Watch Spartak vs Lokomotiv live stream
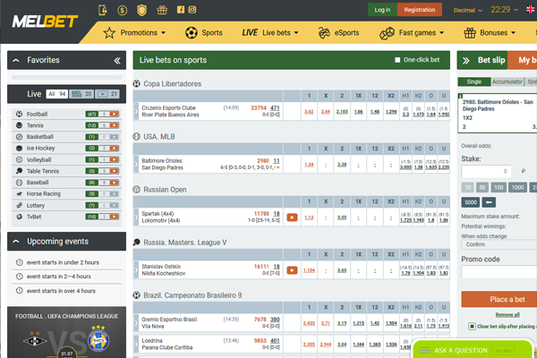Image resolution: width=537 pixels, height=358 pixels. 292,217
